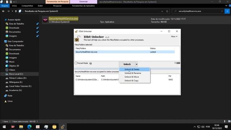This screenshot has width=231, height=130.
Task: Switch to the Exibir ribbon tab
Action: [x=40, y=6]
